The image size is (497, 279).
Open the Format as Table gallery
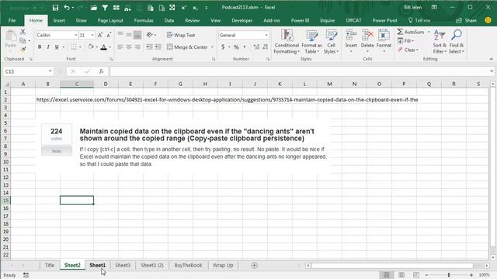point(311,42)
